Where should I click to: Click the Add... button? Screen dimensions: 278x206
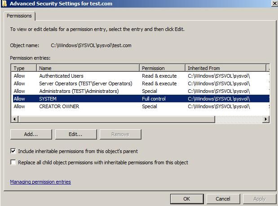point(31,134)
